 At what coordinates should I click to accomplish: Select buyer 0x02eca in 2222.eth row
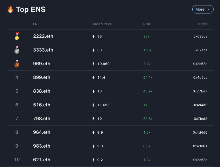(200, 37)
